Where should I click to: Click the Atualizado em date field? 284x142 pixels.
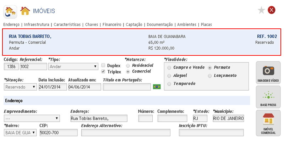84,87
